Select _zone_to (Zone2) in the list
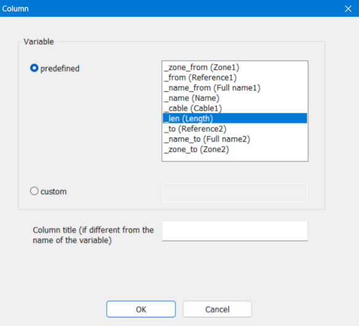 point(235,149)
